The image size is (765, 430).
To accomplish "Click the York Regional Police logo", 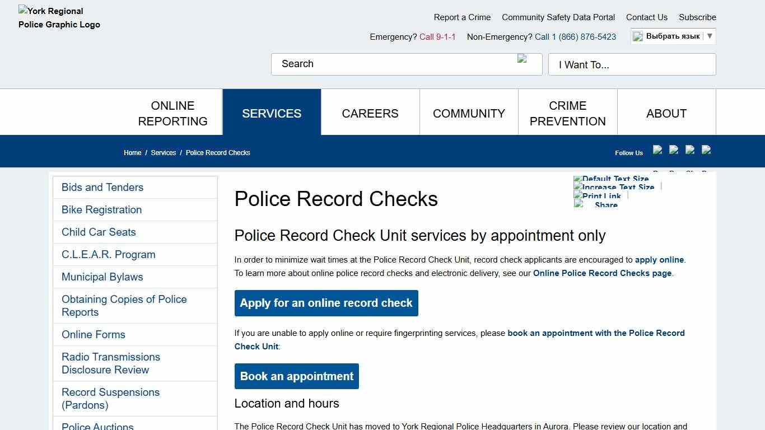I will point(59,17).
